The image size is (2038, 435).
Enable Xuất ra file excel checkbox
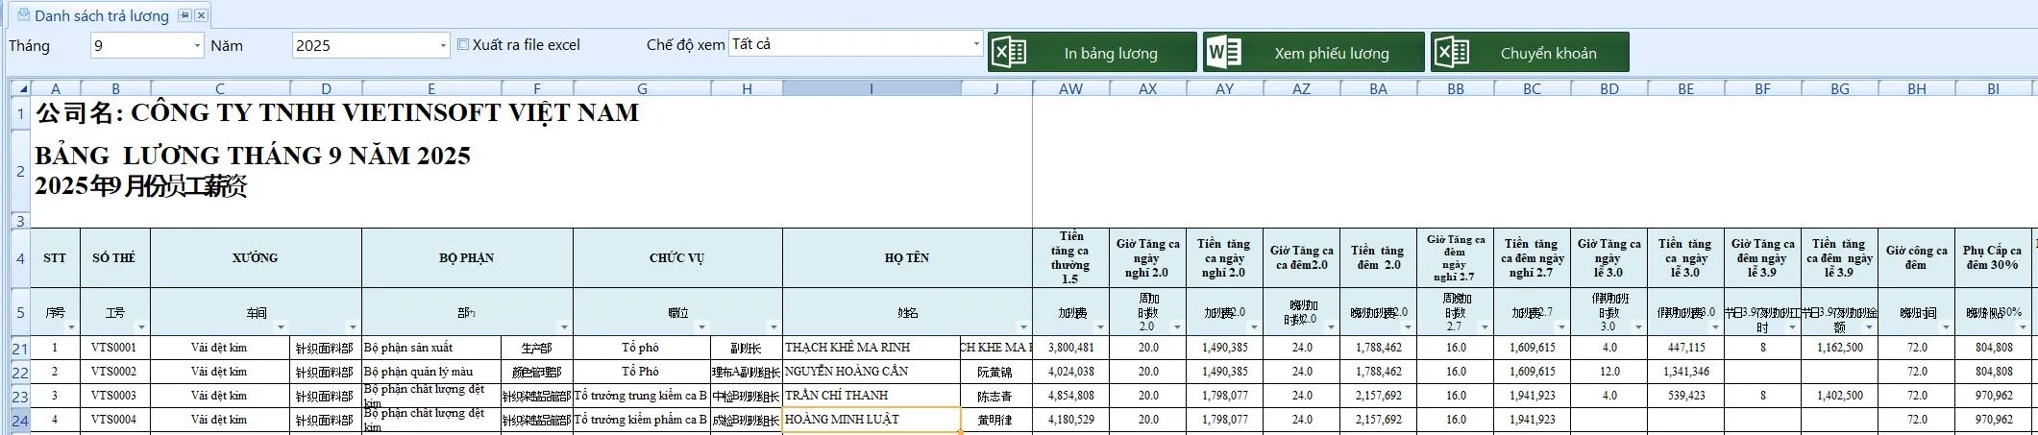pos(463,44)
